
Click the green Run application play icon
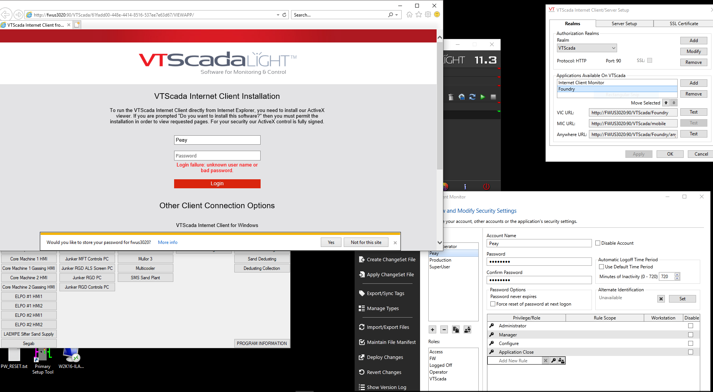(483, 97)
